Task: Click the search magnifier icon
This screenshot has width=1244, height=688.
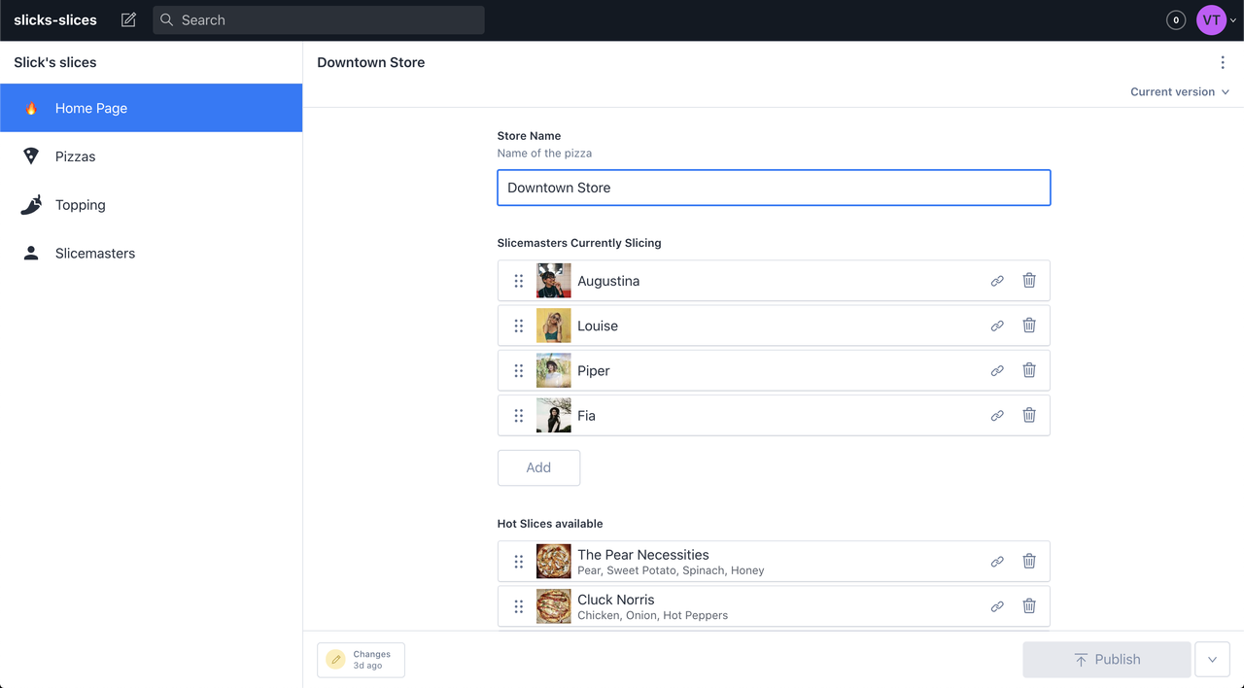Action: [x=165, y=19]
